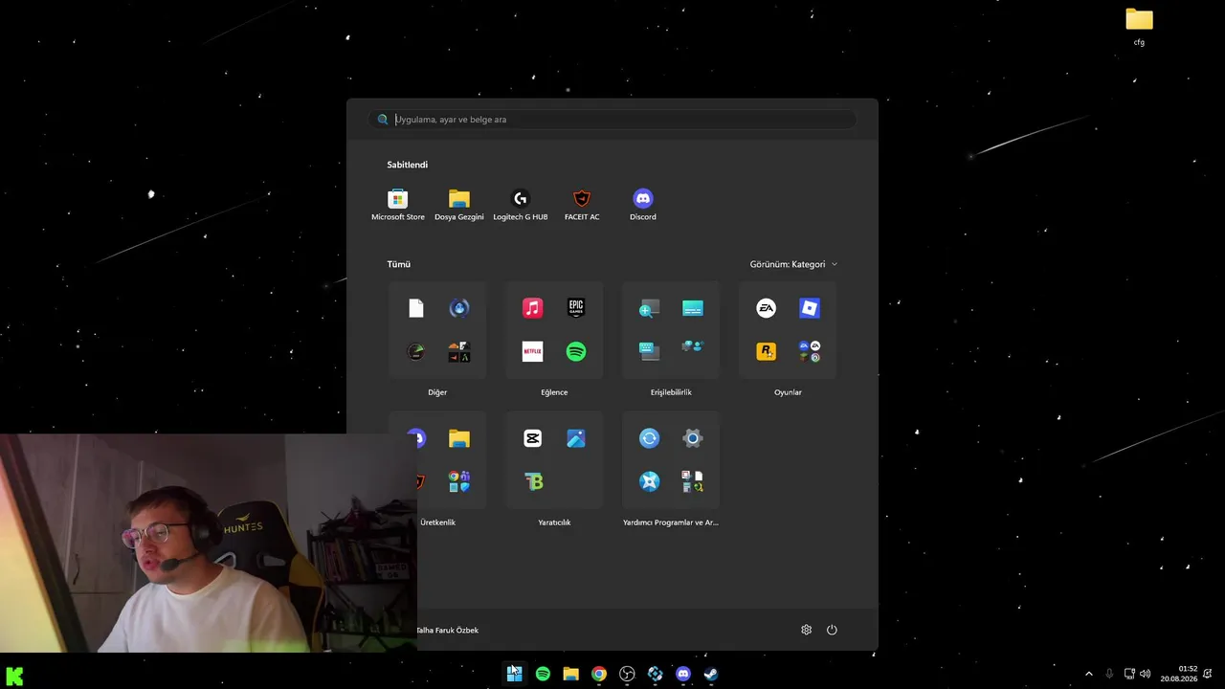1225x689 pixels.
Task: Open the power options button
Action: tap(832, 630)
